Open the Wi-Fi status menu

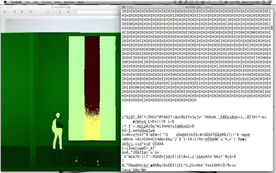coord(220,2)
